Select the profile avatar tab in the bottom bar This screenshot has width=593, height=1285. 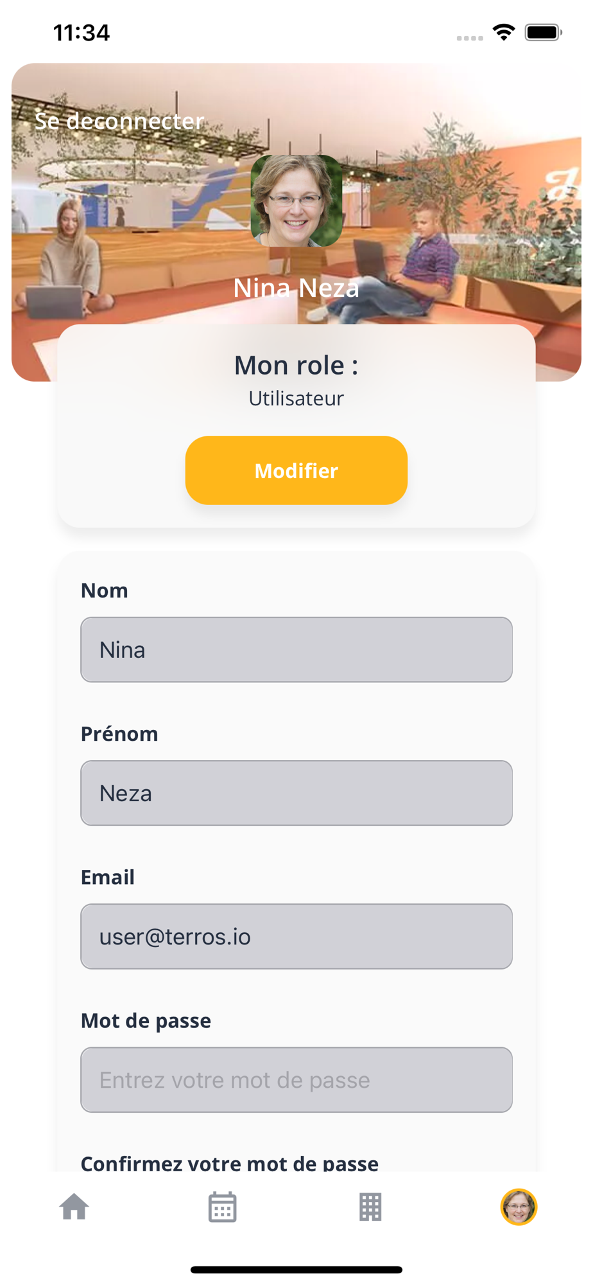[x=519, y=1207]
